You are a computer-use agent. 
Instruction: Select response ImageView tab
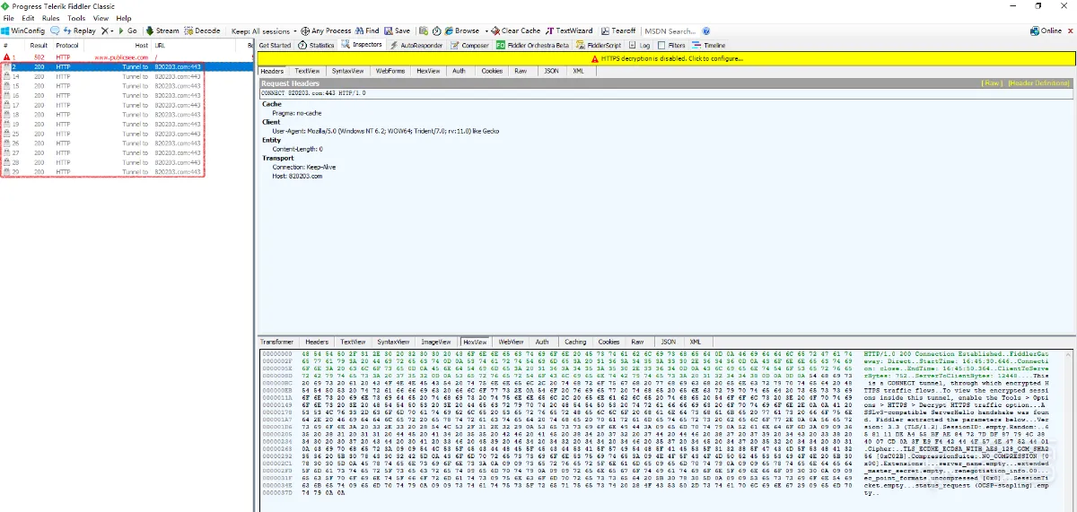(x=435, y=342)
